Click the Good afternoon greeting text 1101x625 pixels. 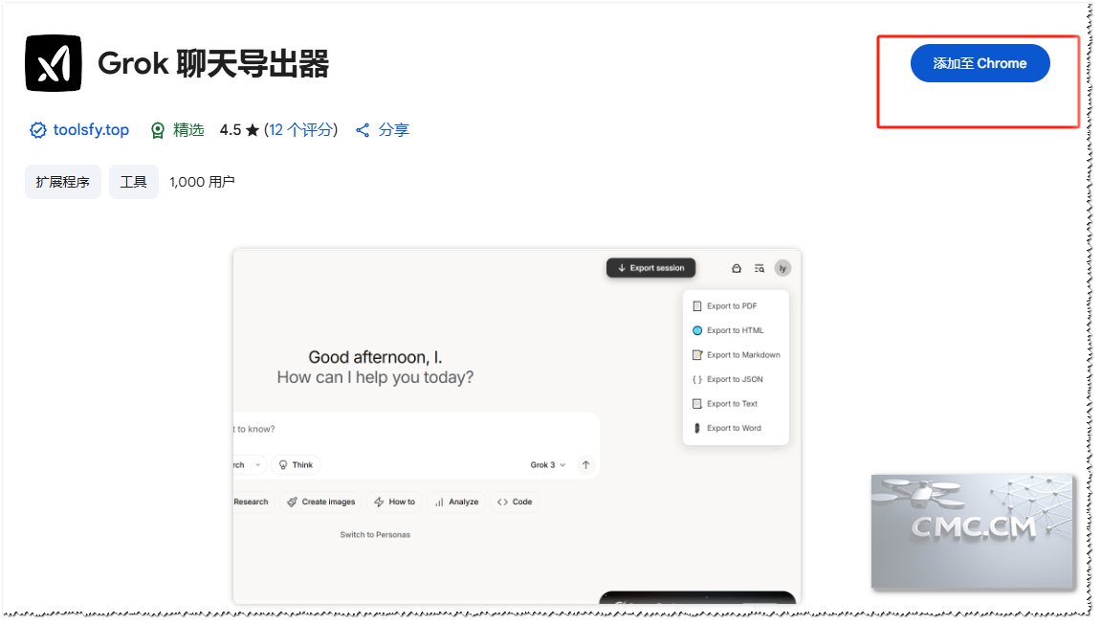pyautogui.click(x=375, y=357)
